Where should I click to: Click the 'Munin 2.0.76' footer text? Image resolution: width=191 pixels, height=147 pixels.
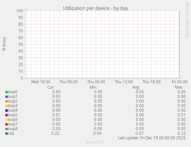[95, 142]
